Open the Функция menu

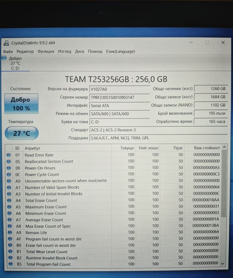coord(46,52)
